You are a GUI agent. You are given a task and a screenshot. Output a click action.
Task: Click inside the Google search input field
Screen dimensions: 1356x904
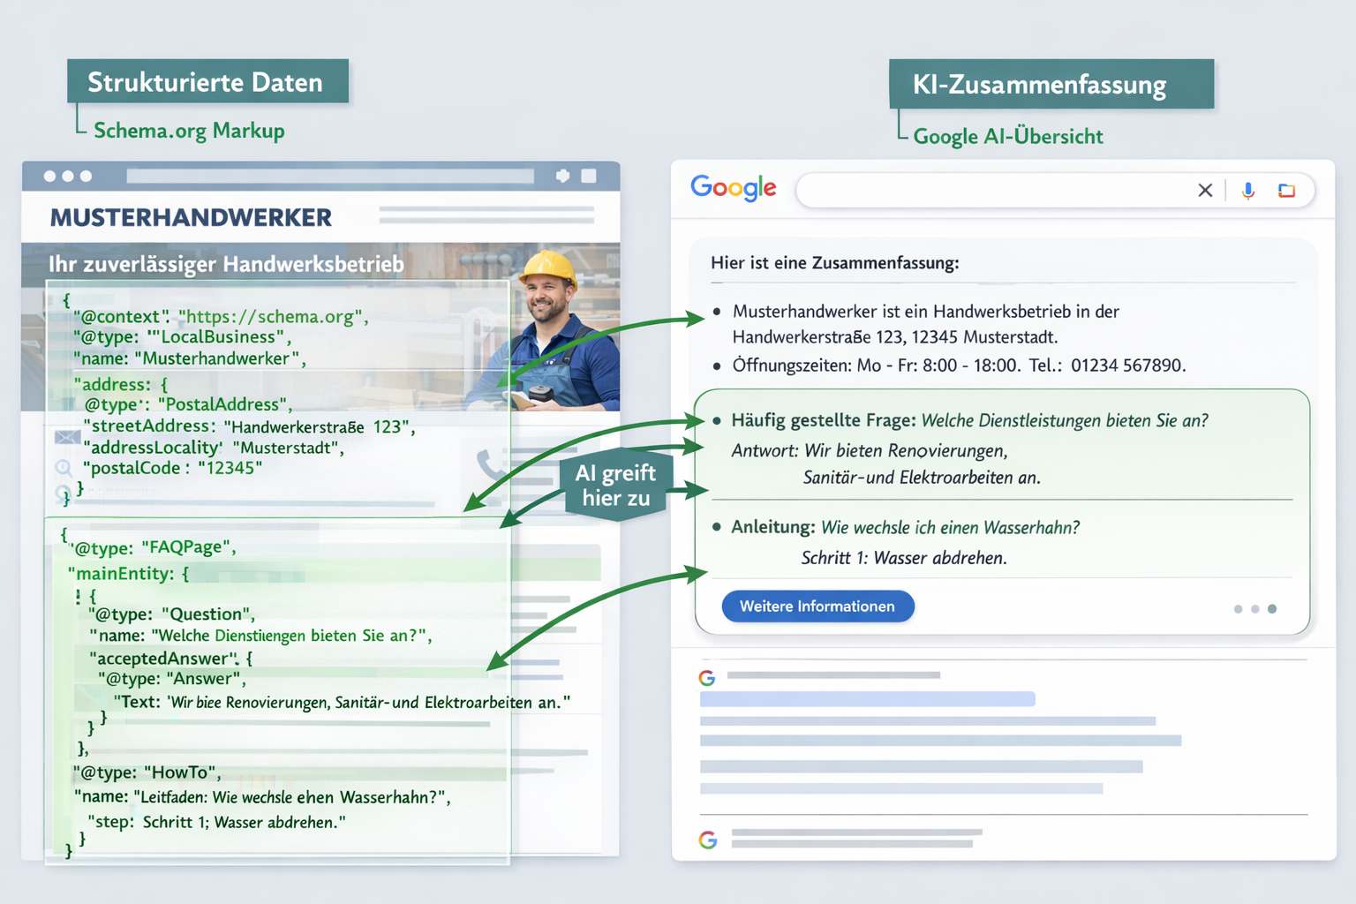click(971, 190)
